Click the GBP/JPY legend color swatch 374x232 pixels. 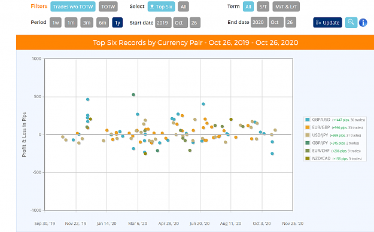pyautogui.click(x=308, y=143)
